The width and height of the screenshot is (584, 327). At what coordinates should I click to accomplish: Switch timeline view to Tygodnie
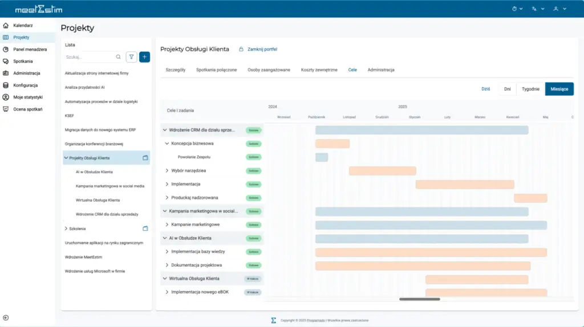pos(530,89)
